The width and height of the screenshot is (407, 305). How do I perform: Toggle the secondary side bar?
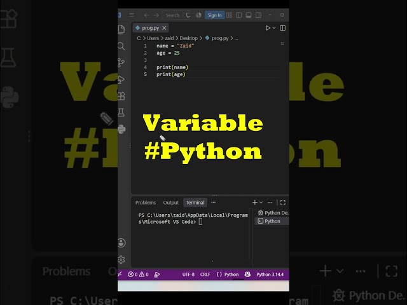click(259, 15)
